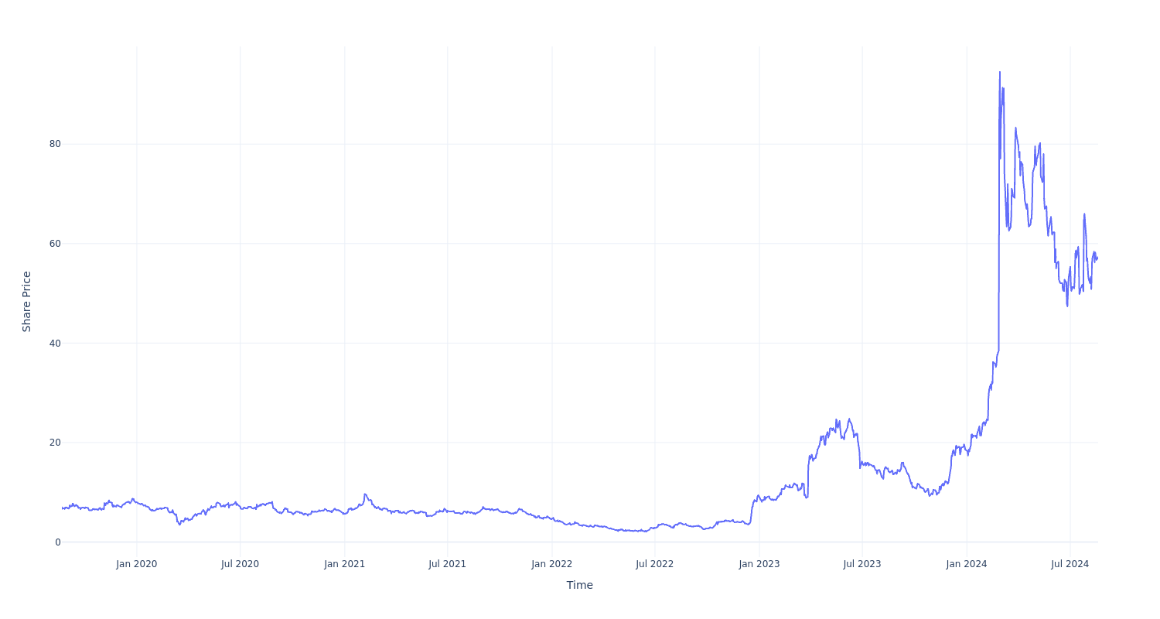Select the Jul 2021 x-axis label
1160x619 pixels.
pyautogui.click(x=447, y=564)
